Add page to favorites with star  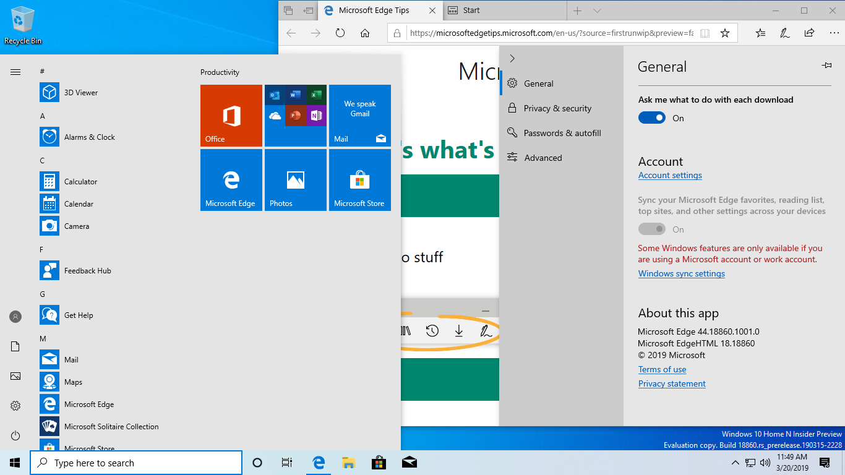pyautogui.click(x=725, y=33)
